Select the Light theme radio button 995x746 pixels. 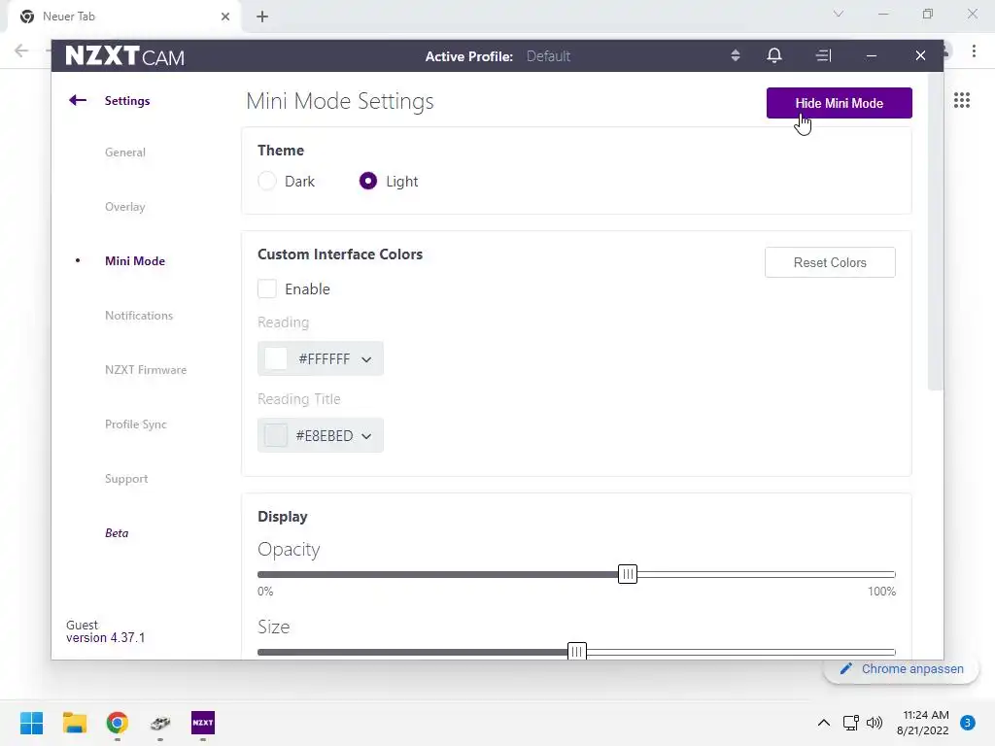tap(368, 181)
